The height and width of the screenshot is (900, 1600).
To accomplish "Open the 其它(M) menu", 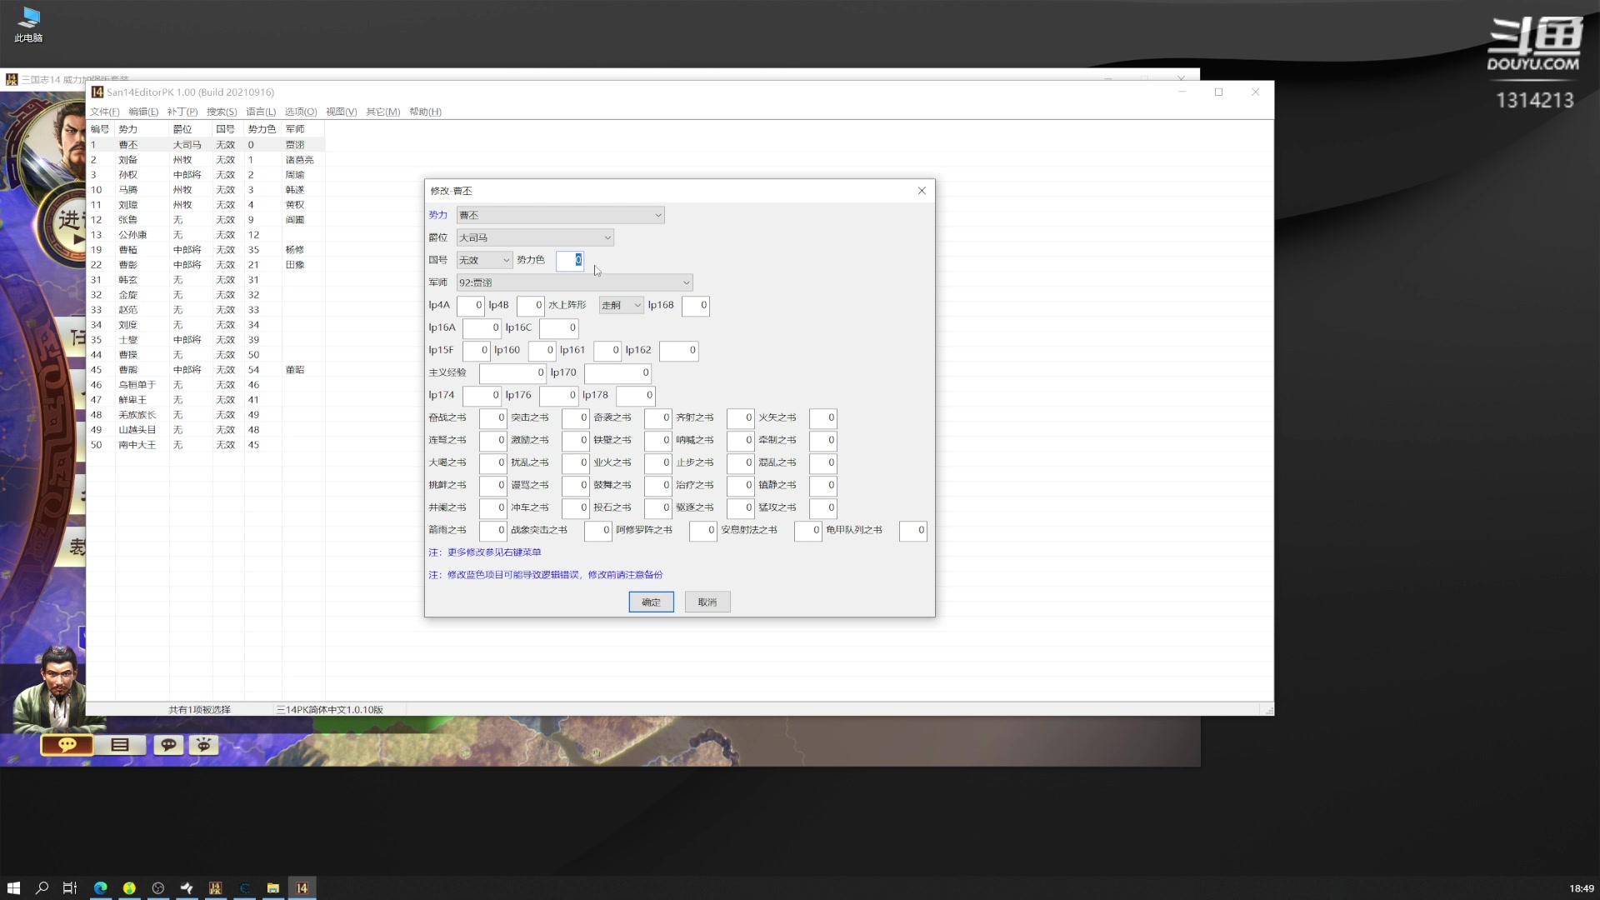I will click(382, 112).
